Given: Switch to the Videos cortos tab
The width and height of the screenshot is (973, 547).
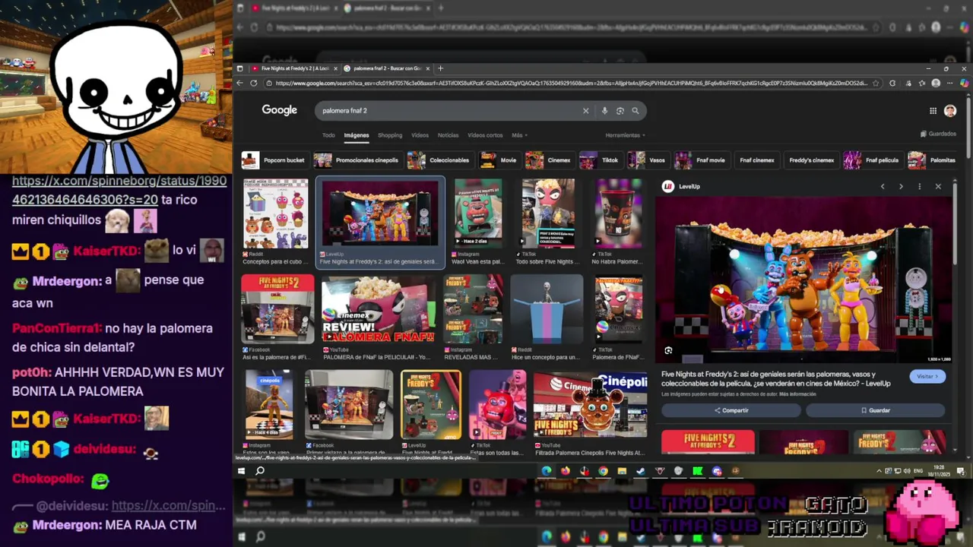Looking at the screenshot, I should click(485, 135).
